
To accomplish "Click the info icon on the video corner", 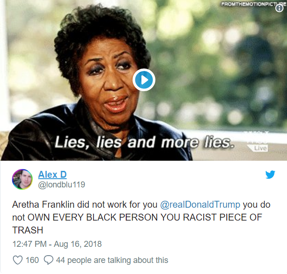I will tap(279, 8).
